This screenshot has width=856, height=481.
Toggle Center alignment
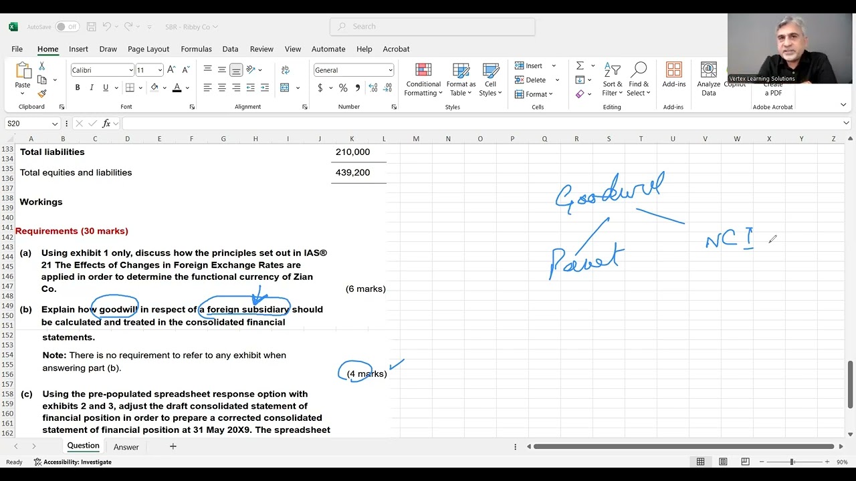click(222, 88)
